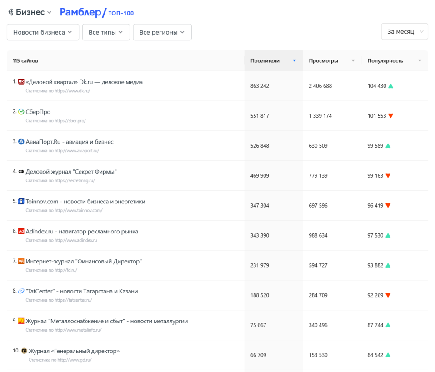435x372 pixels.
Task: Click the Генеральный директор favicon
Action: click(x=24, y=351)
